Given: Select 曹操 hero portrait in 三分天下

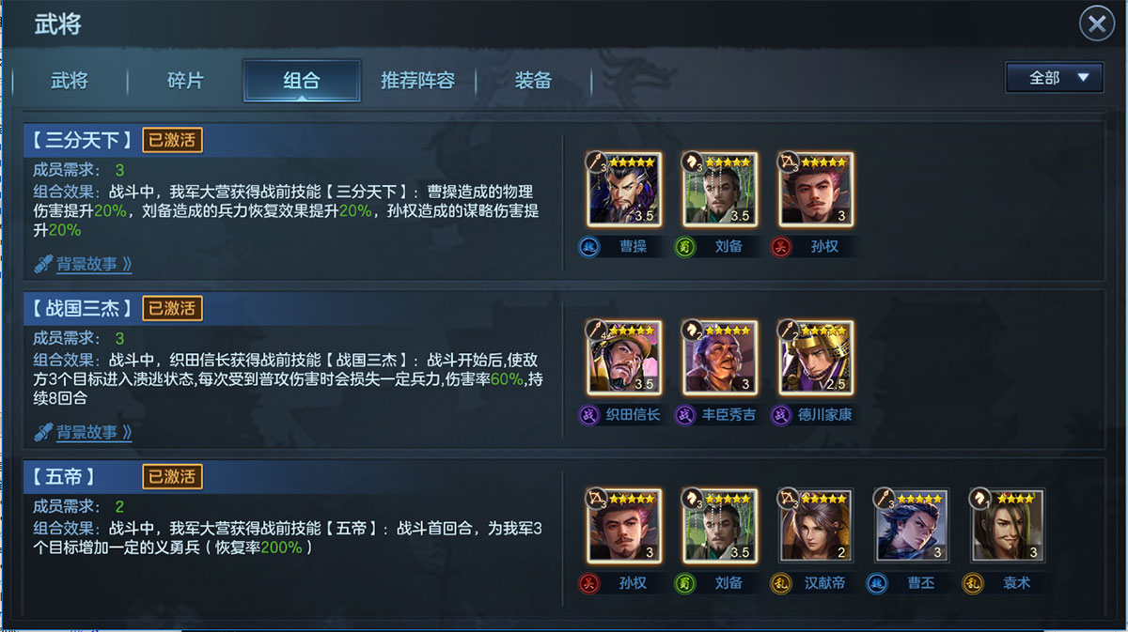Looking at the screenshot, I should click(x=625, y=189).
